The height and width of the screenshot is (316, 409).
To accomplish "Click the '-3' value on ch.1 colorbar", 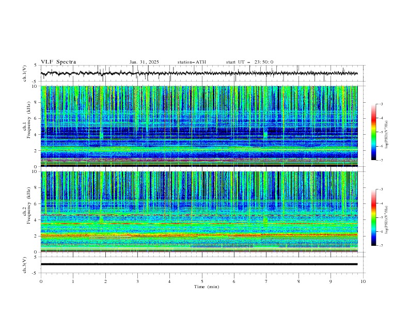I will (381, 104).
